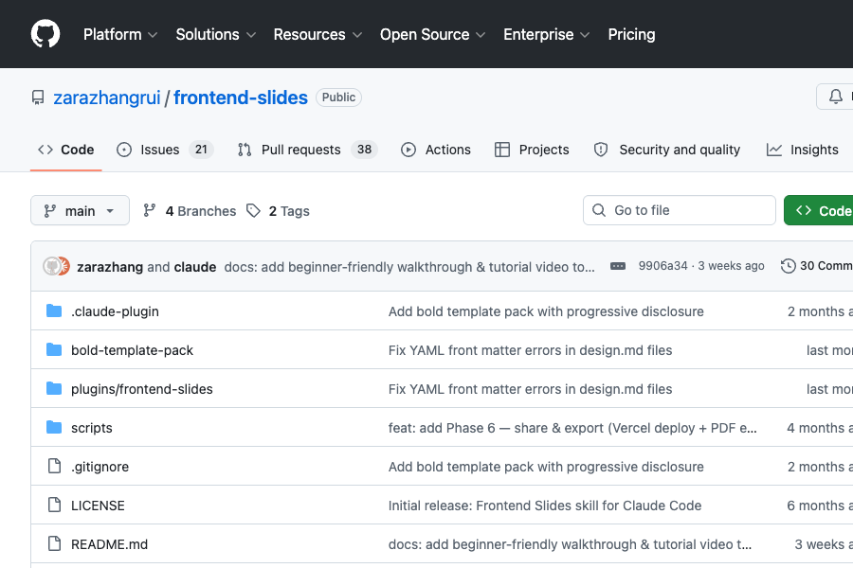The image size is (853, 568).
Task: Click the Actions tab play icon
Action: point(408,150)
